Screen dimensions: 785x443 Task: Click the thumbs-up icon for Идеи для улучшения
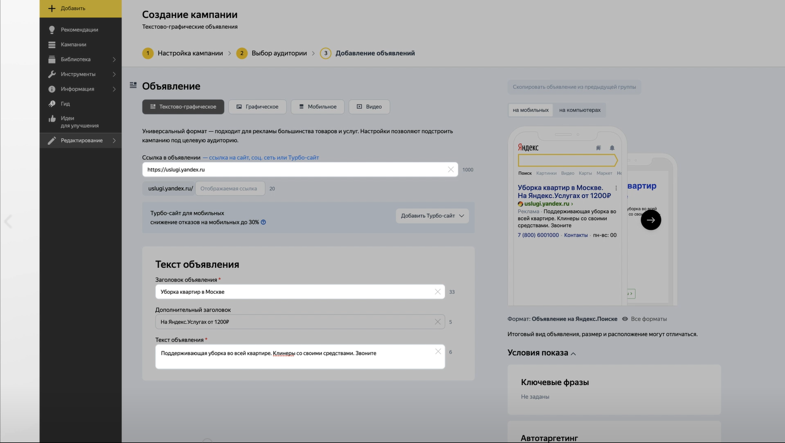click(52, 118)
